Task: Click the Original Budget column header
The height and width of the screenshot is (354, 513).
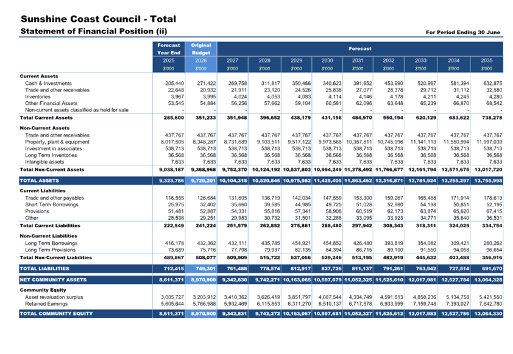Action: pyautogui.click(x=200, y=49)
